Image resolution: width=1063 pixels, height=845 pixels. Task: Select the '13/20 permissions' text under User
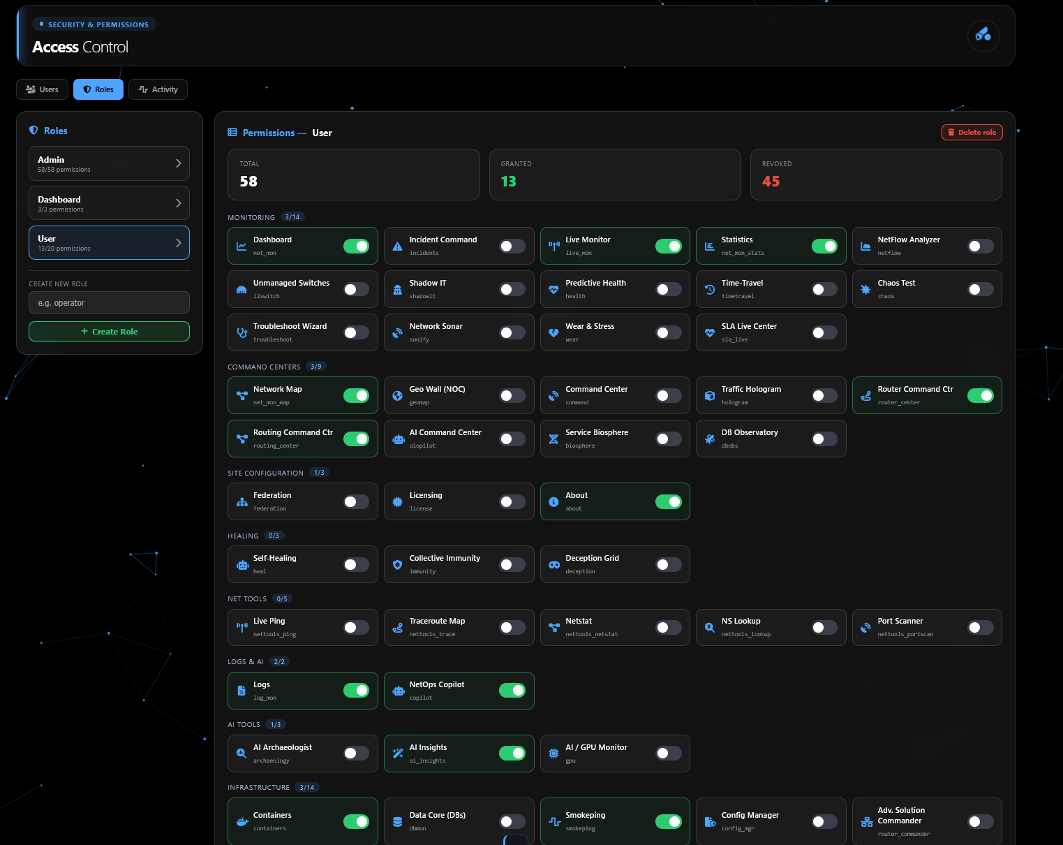64,249
